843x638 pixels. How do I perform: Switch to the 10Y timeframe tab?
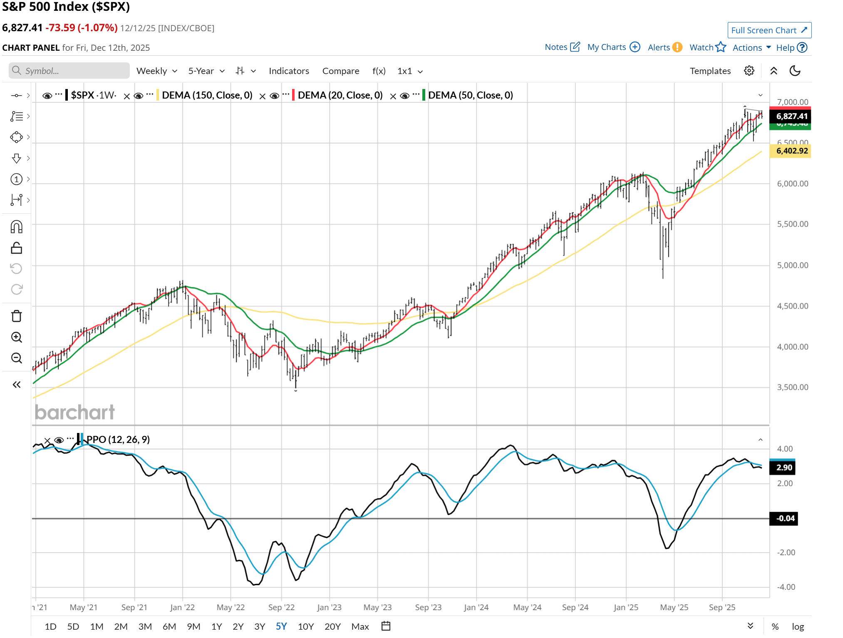pyautogui.click(x=306, y=626)
